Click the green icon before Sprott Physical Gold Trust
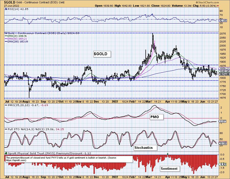Screen dimensions: 230x179 pos(6,153)
